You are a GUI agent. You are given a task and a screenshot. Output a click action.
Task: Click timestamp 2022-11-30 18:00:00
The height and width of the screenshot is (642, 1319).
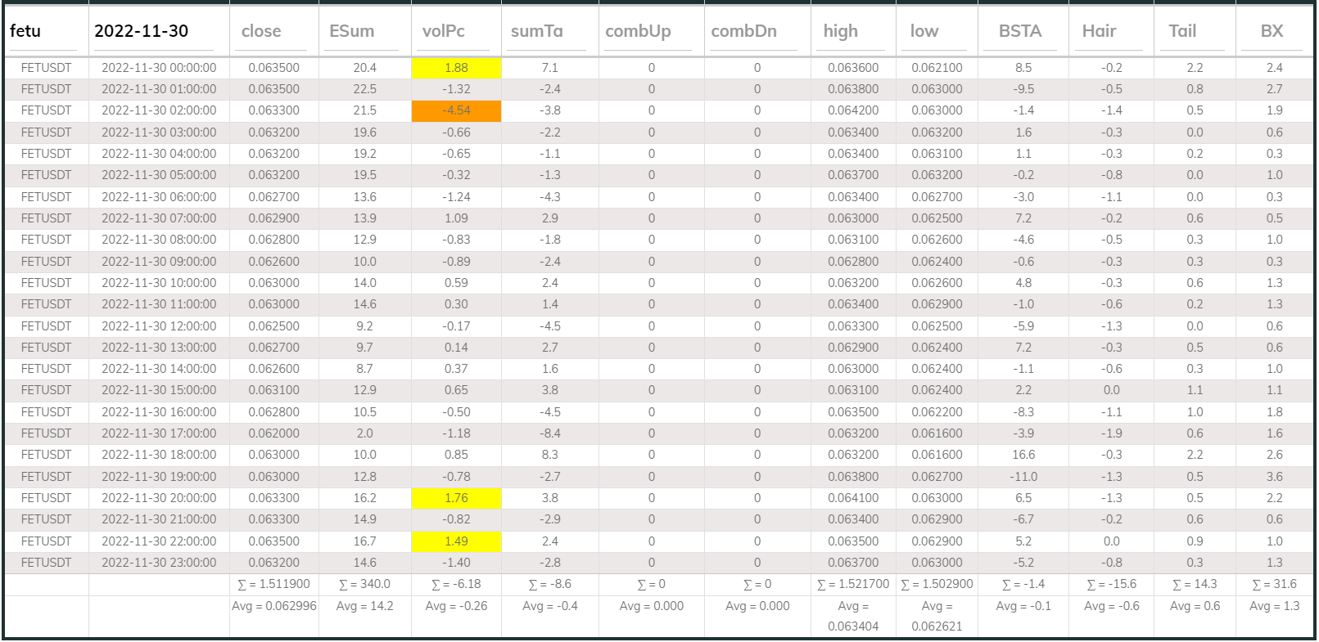(x=159, y=455)
